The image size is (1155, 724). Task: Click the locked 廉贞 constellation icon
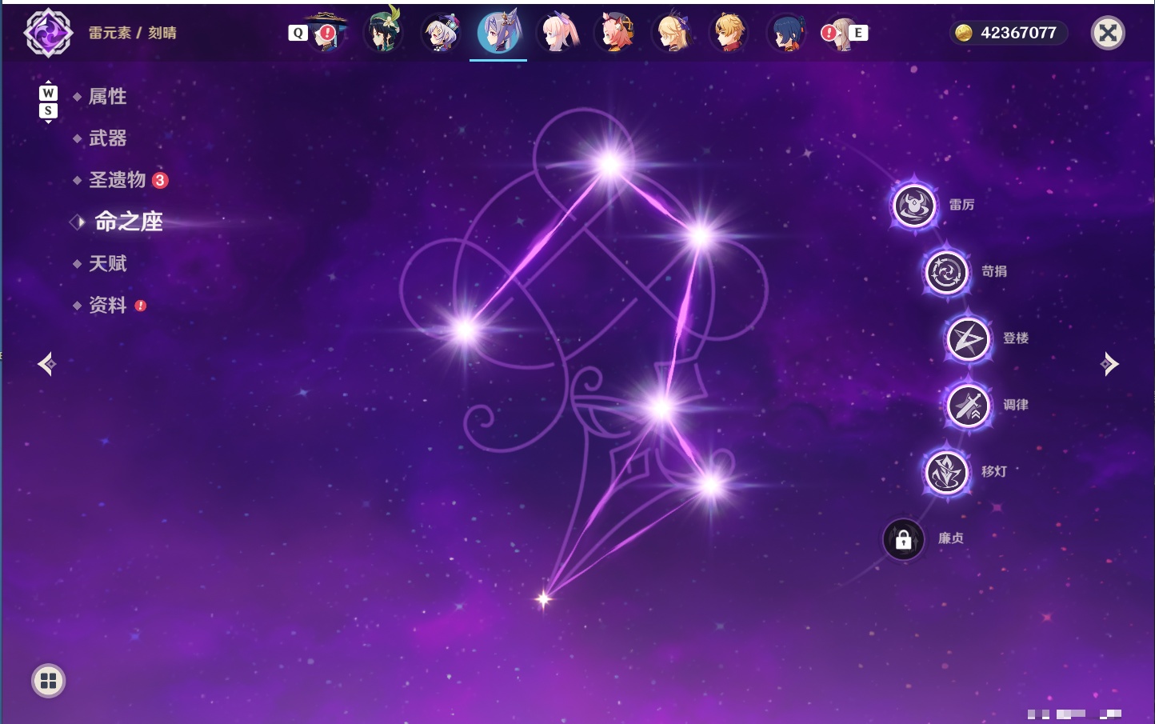point(903,539)
